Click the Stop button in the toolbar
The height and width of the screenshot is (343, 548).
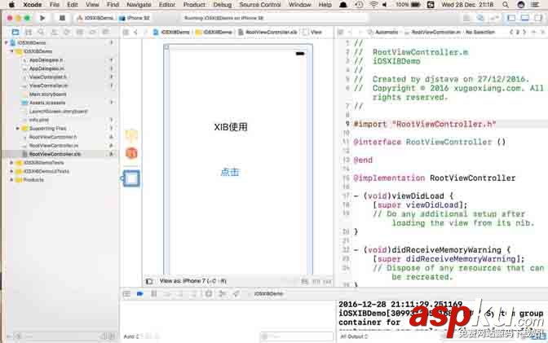click(62, 18)
